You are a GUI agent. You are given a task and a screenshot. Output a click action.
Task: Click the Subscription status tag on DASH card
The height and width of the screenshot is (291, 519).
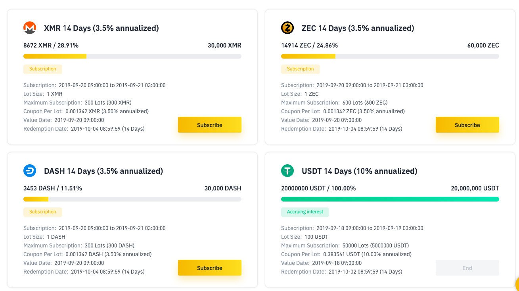coord(43,212)
